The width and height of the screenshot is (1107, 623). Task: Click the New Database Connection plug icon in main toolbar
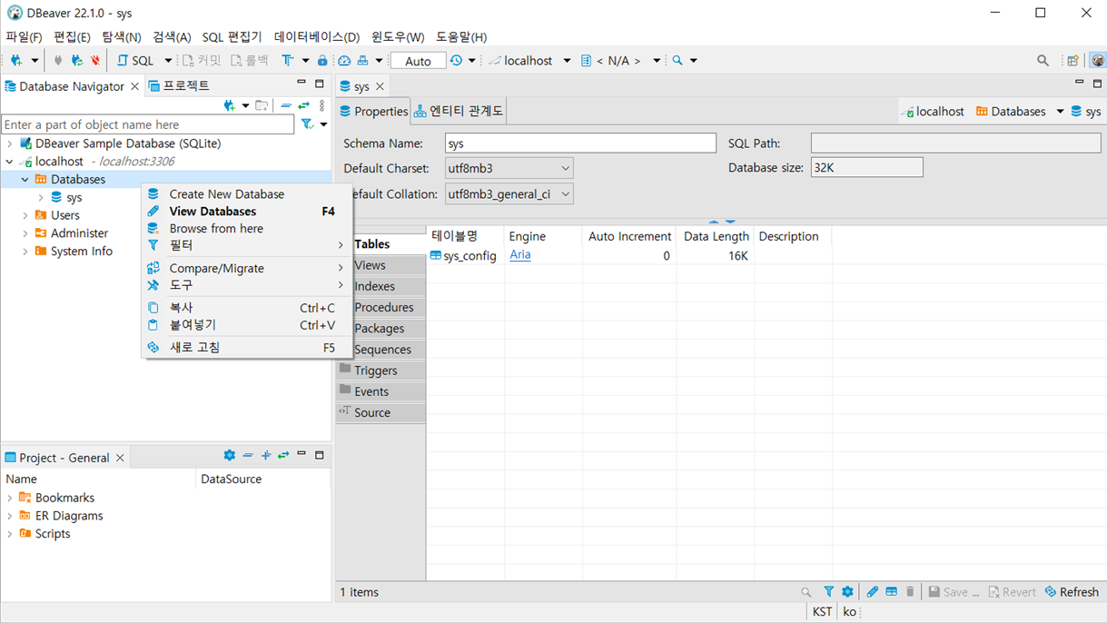click(16, 61)
